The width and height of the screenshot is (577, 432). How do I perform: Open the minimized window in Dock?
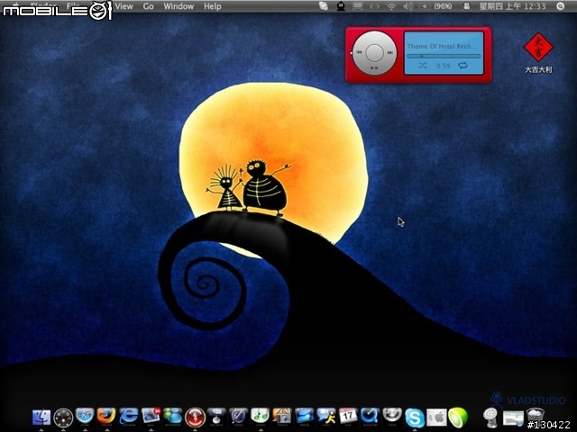point(513,418)
